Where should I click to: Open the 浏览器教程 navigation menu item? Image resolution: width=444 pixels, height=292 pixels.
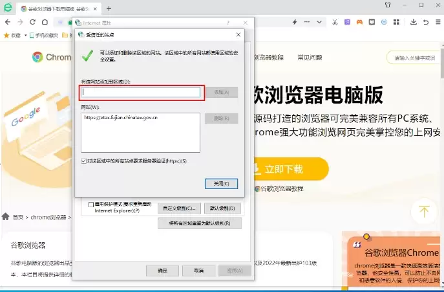(x=268, y=58)
